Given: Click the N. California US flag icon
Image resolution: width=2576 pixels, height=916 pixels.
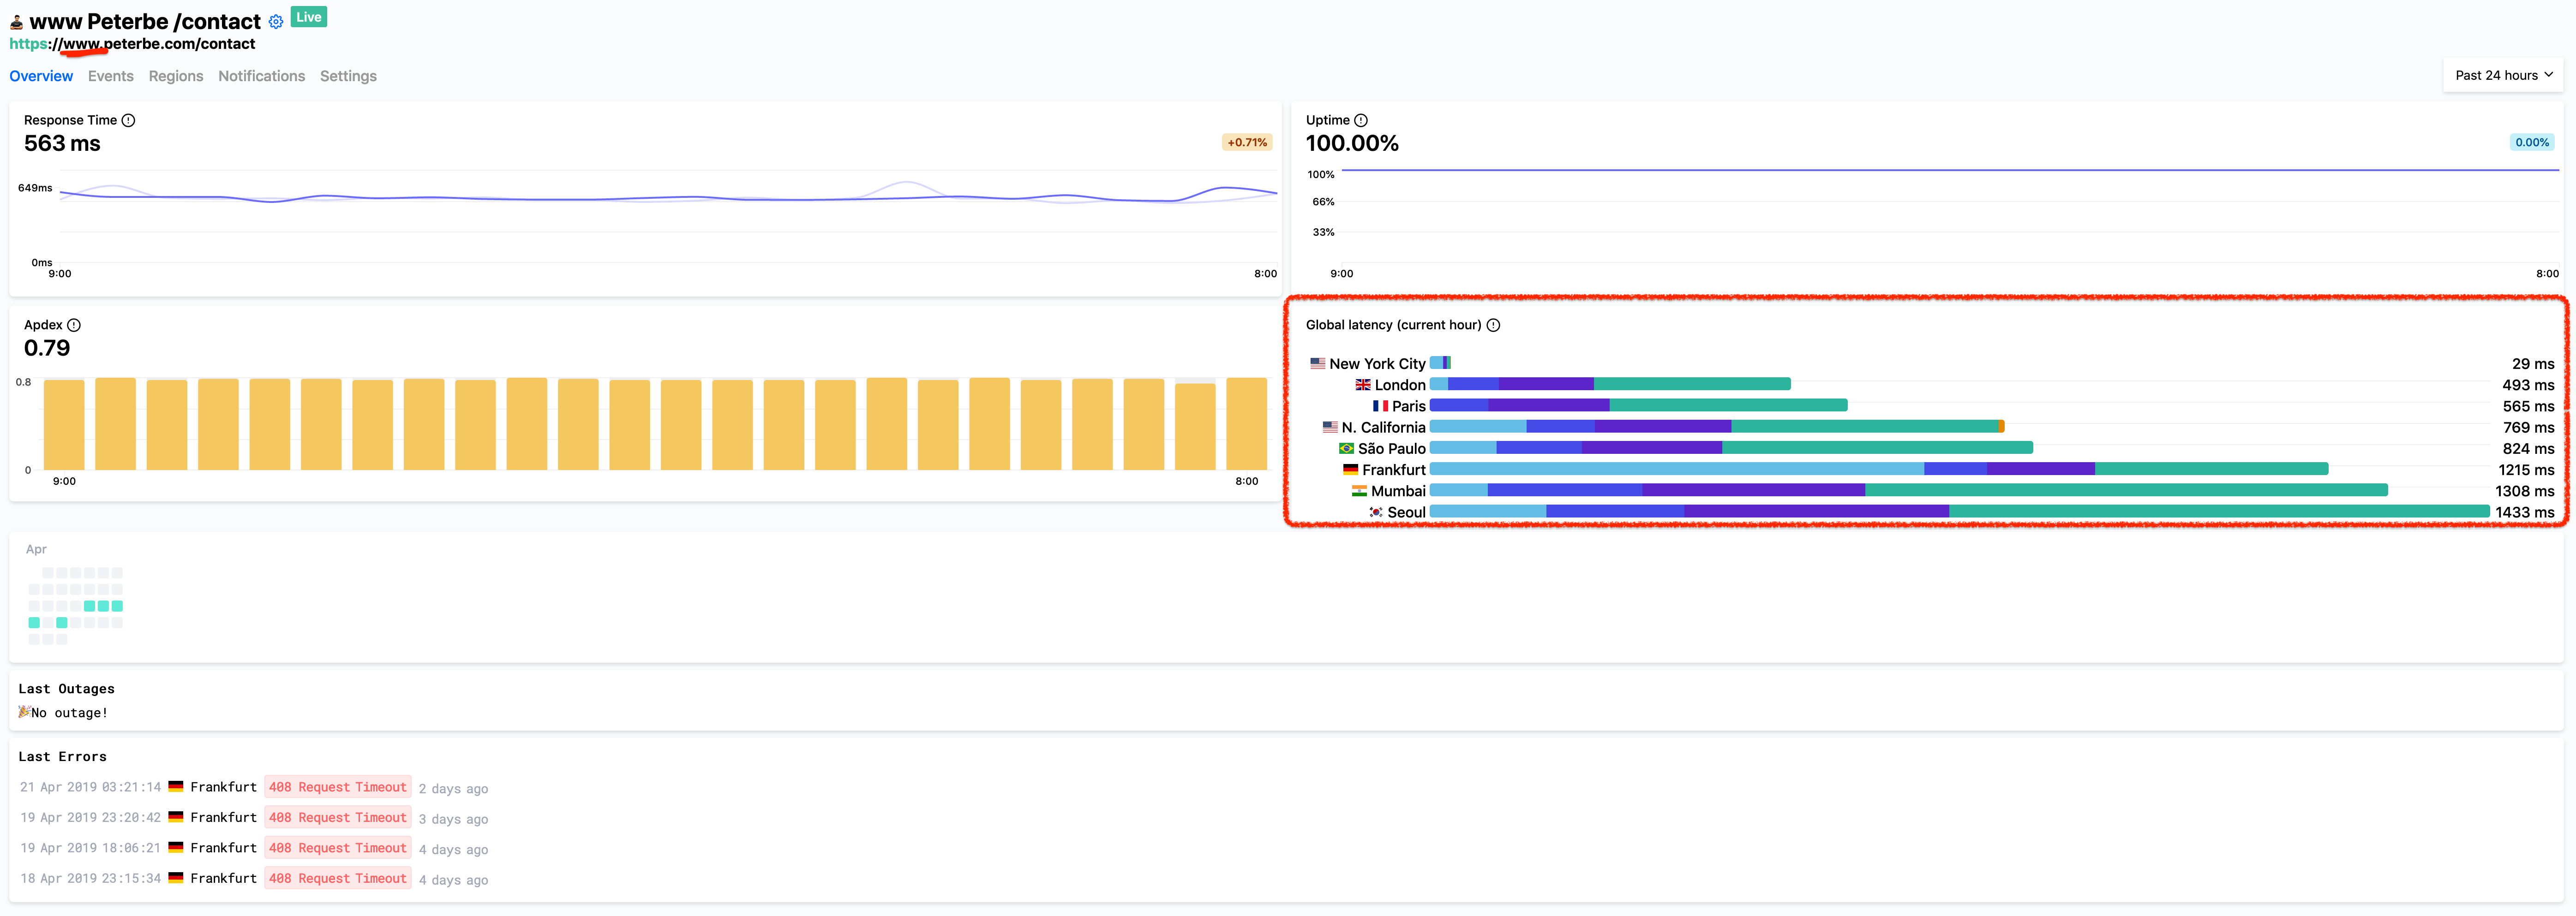Looking at the screenshot, I should [1330, 427].
